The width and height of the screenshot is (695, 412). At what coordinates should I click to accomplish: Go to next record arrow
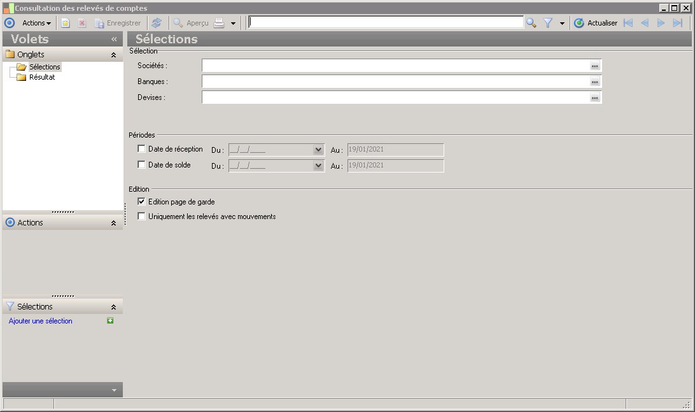[661, 23]
